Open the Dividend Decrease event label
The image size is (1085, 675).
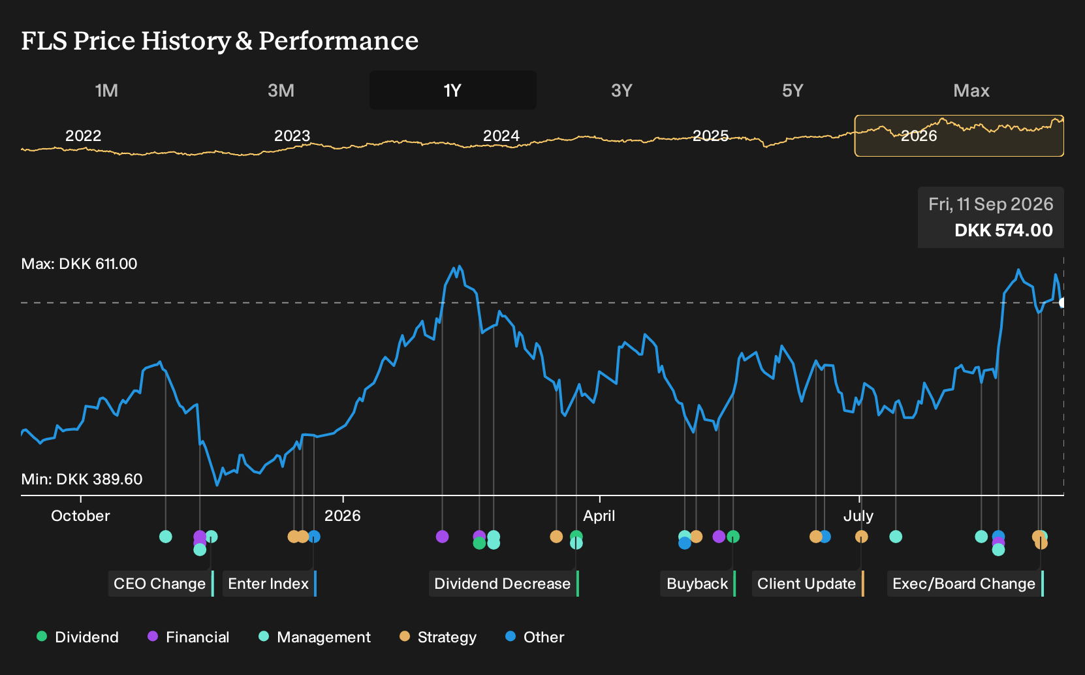tap(504, 584)
